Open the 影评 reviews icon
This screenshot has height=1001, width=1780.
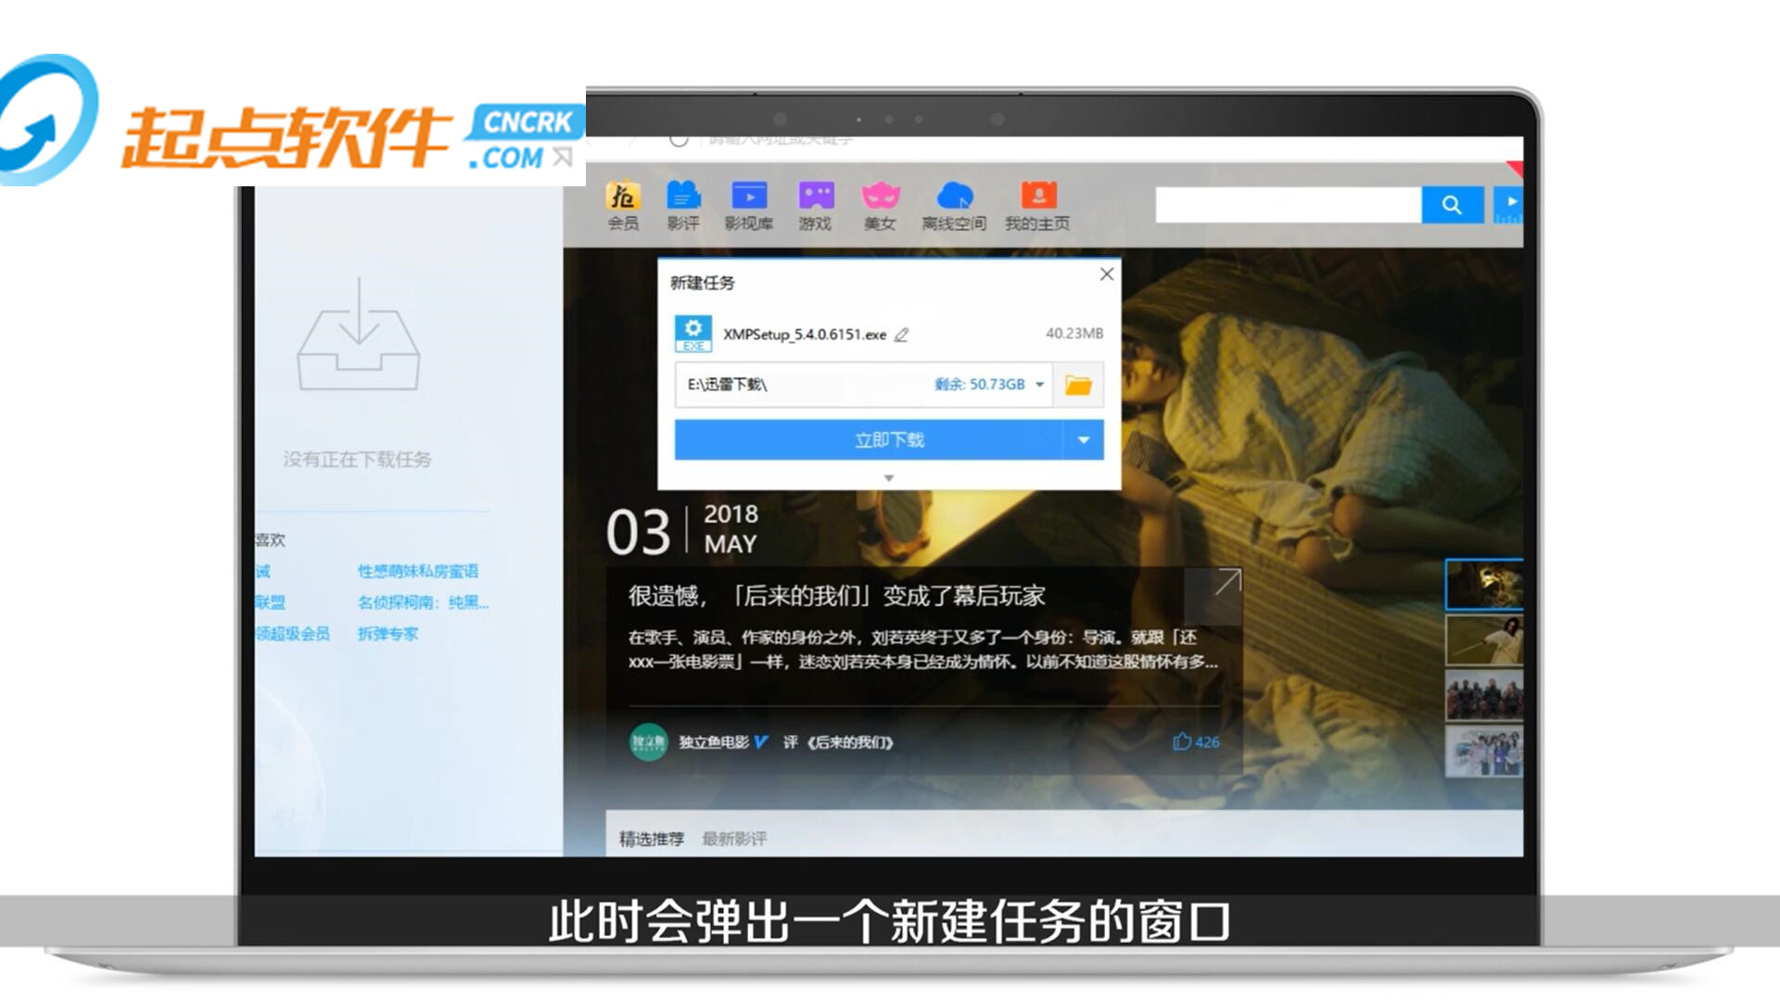(683, 196)
